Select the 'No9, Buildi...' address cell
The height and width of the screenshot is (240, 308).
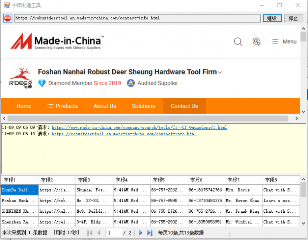pos(94,211)
